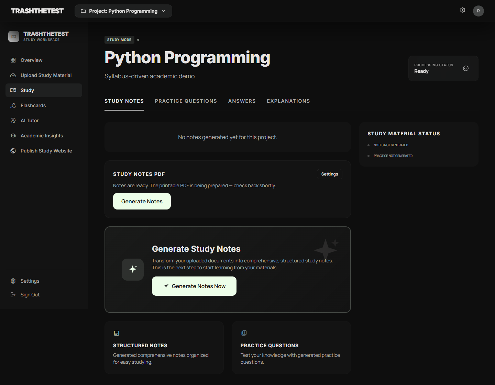Open Flashcards from the sidebar
The image size is (495, 385).
tap(44, 105)
